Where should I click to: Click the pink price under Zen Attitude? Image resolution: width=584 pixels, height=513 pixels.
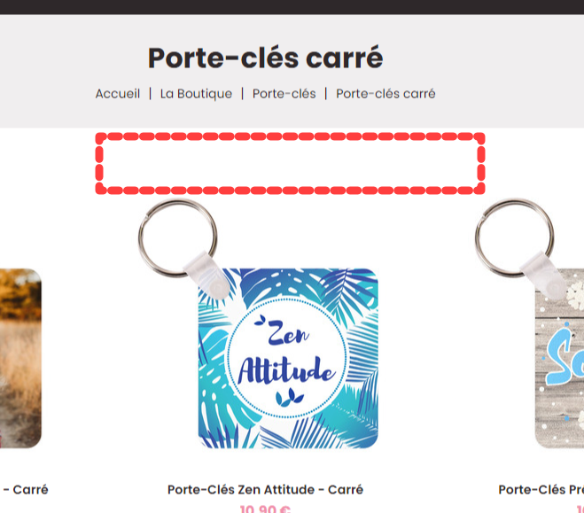(265, 509)
